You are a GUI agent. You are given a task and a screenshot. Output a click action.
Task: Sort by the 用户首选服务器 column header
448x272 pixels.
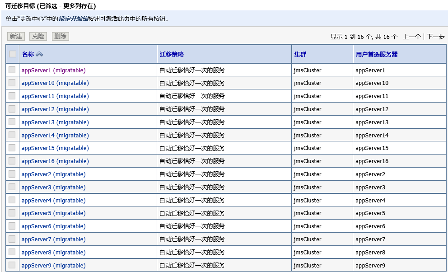(377, 54)
